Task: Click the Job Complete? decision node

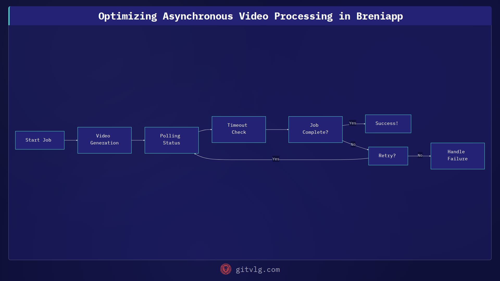Action: (315, 130)
